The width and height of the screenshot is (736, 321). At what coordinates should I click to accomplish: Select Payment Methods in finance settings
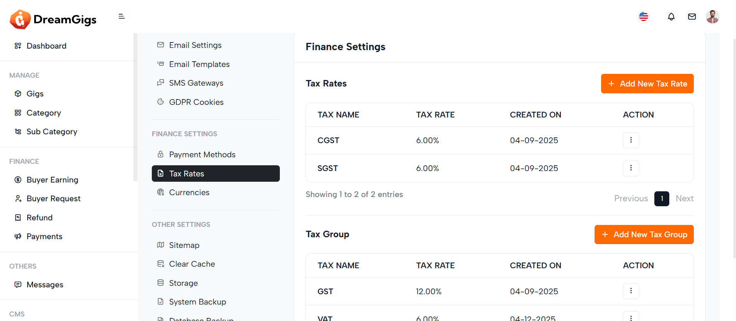(202, 155)
